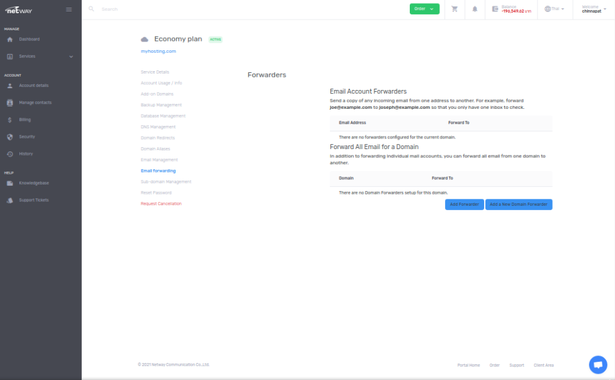Click the Support Tickets icon
The height and width of the screenshot is (380, 615).
pos(10,200)
